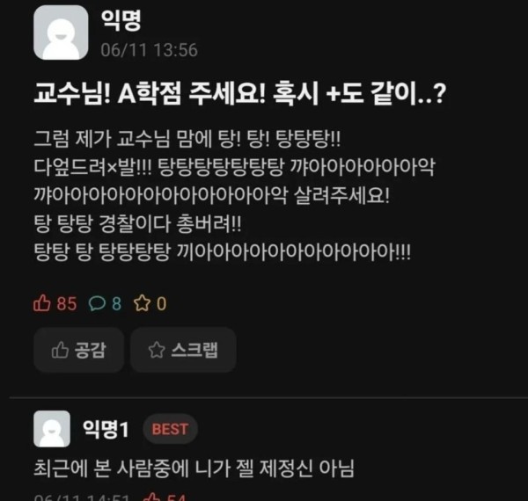
Task: Click the comment bubble icon beside 8
Action: click(x=97, y=303)
